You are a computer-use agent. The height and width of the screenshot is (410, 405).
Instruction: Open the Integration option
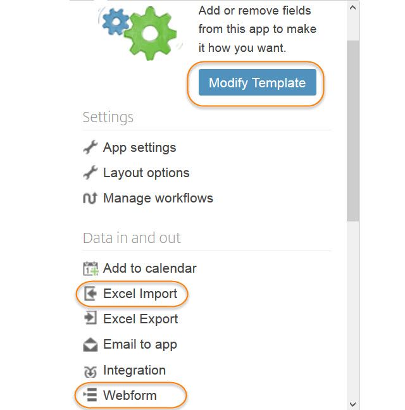134,370
